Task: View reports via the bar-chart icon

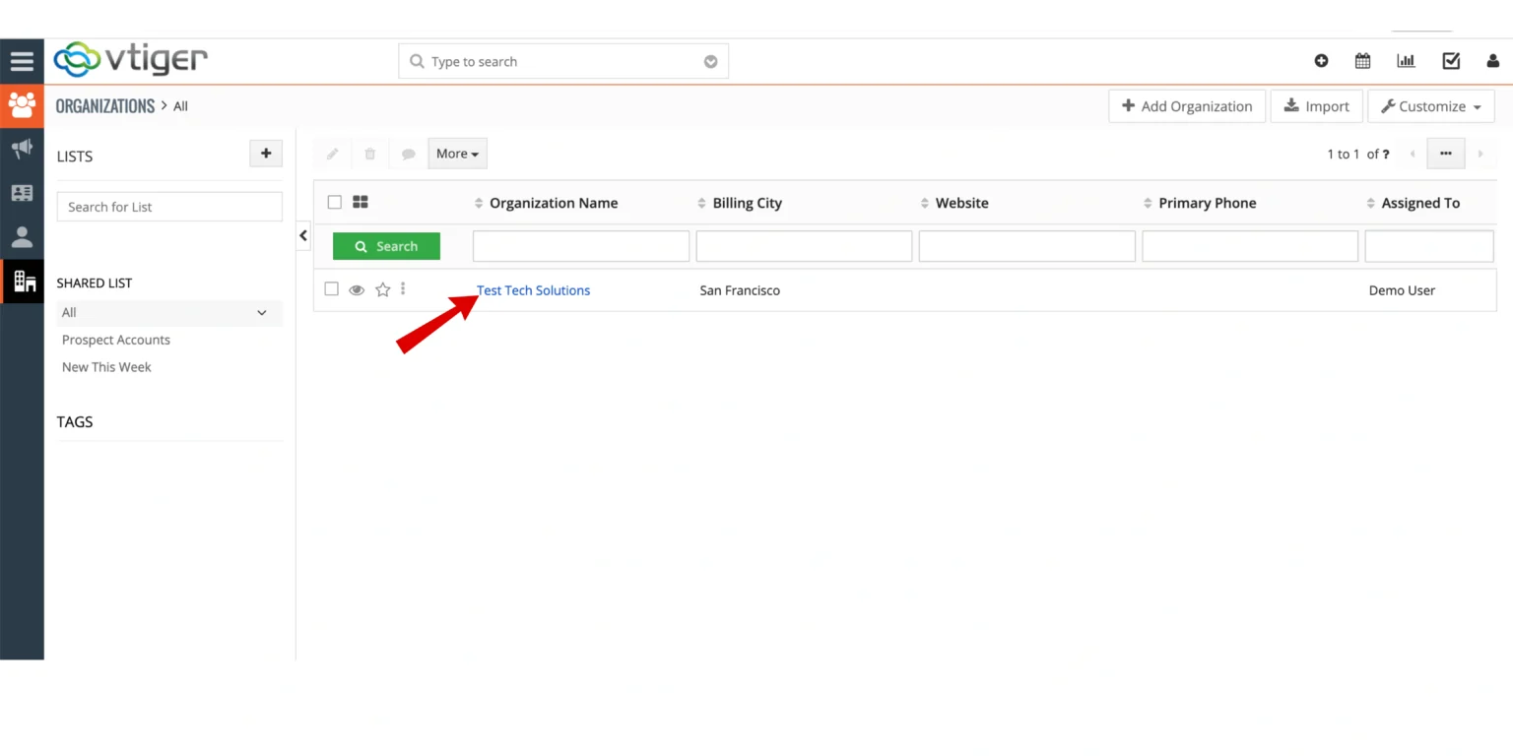Action: 1406,60
